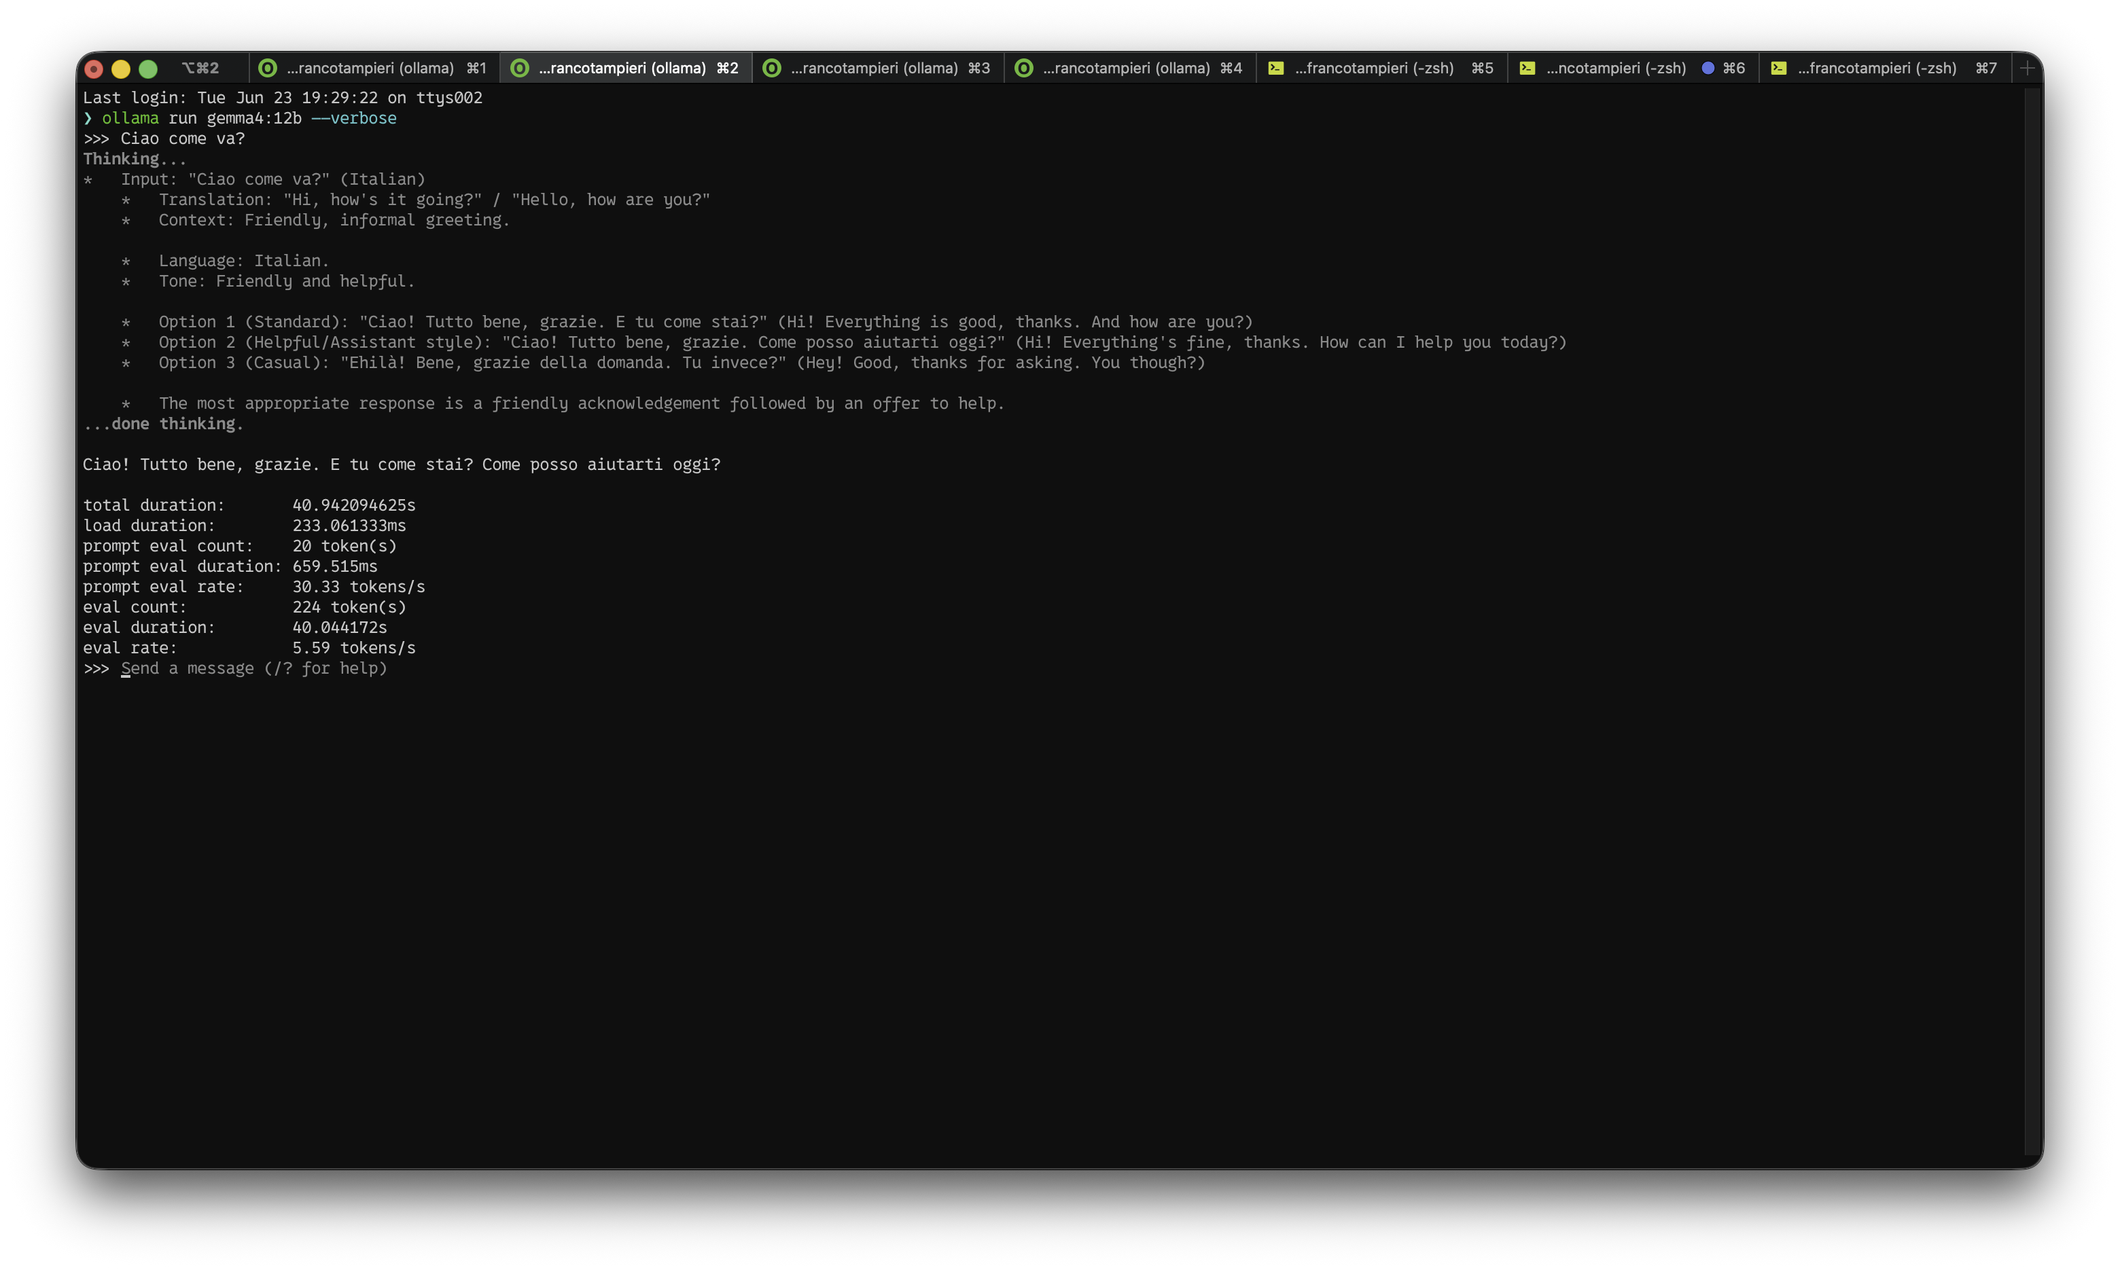The height and width of the screenshot is (1270, 2120).
Task: Click the 'Input: "Ciao come va?" (Italian)' line
Action: click(x=254, y=180)
